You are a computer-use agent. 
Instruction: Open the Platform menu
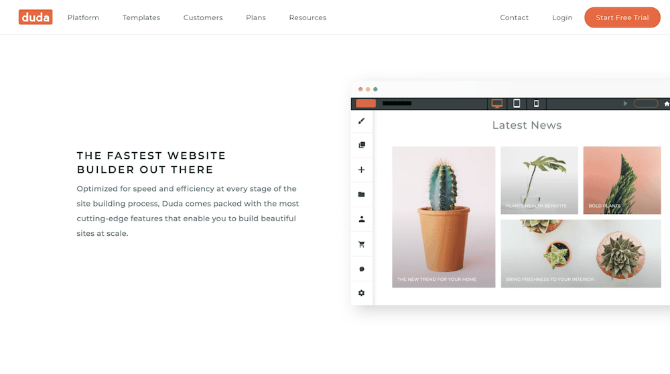pyautogui.click(x=83, y=17)
